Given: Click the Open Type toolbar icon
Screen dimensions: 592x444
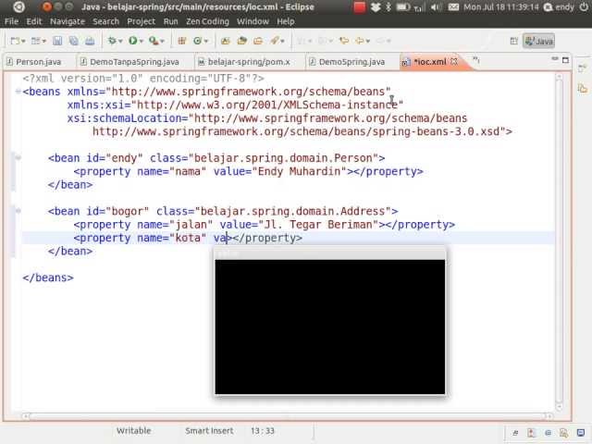Looking at the screenshot, I should click(x=226, y=41).
